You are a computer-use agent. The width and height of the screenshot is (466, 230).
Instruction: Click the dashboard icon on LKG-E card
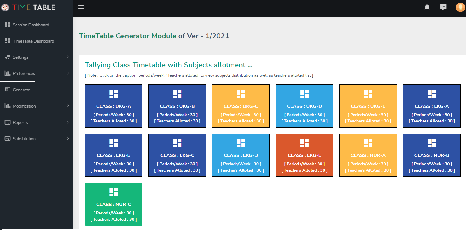pyautogui.click(x=304, y=143)
